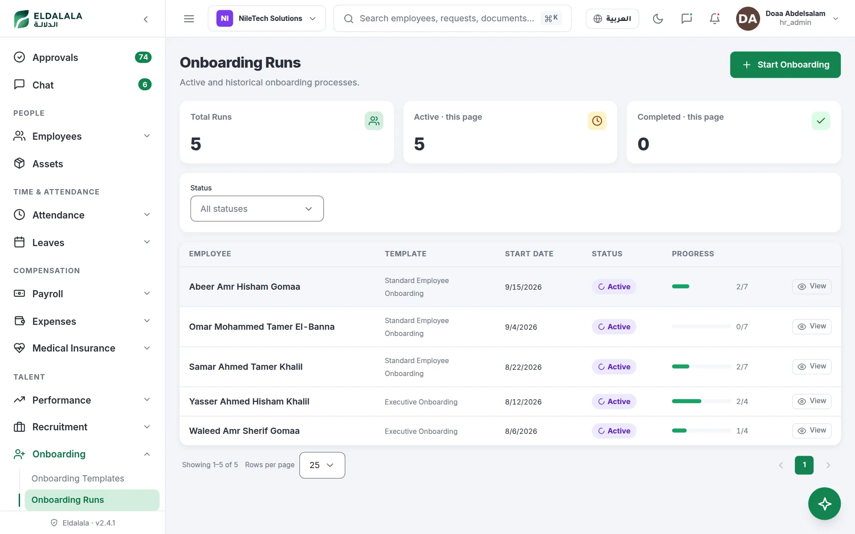Screen dimensions: 855x534
Task: View Abeer Amr Hisham Gomaa's onboarding run
Action: tap(811, 286)
